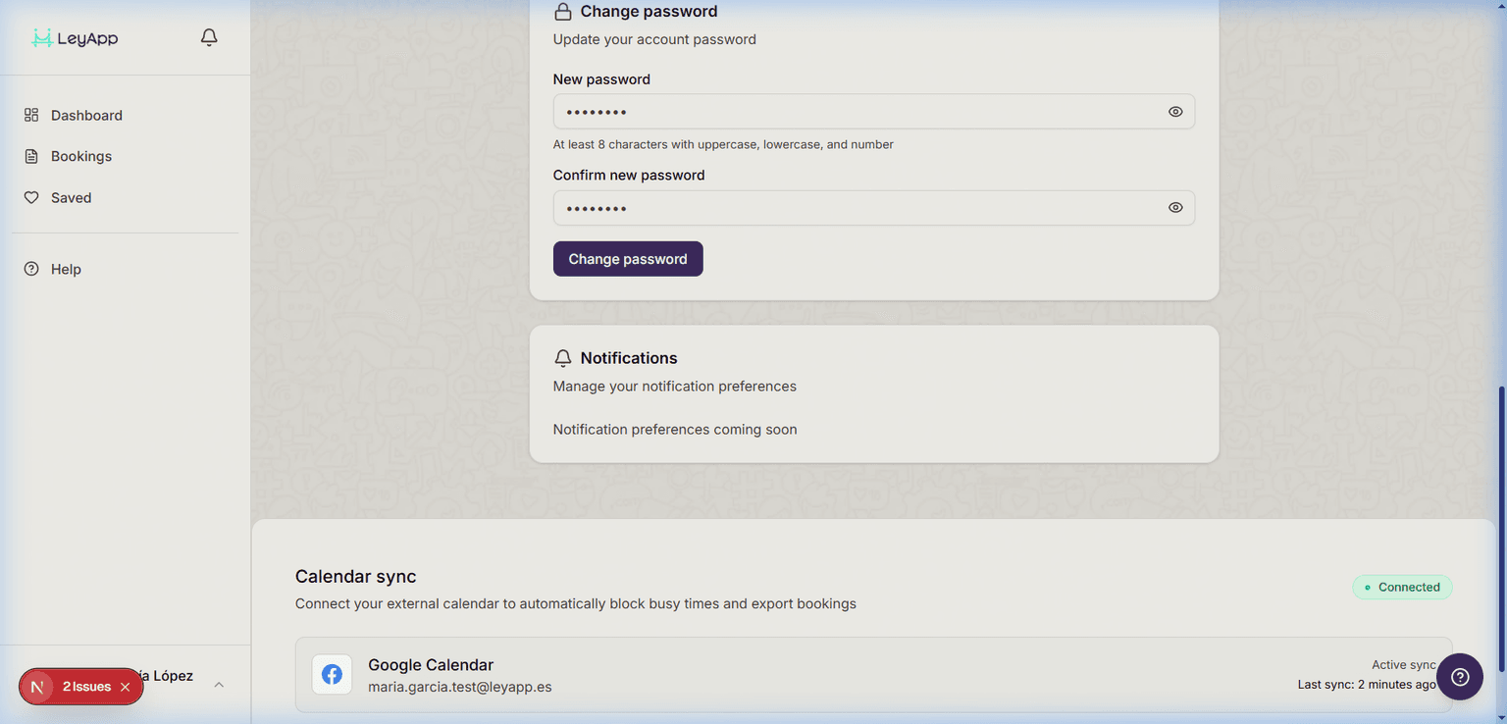The width and height of the screenshot is (1507, 724).
Task: Open the floating help bubble button
Action: click(x=1459, y=677)
